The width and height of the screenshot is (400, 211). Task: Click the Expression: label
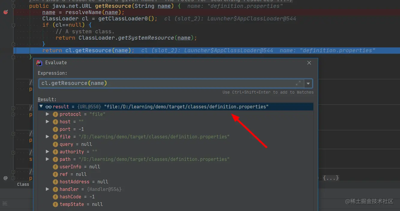point(52,73)
